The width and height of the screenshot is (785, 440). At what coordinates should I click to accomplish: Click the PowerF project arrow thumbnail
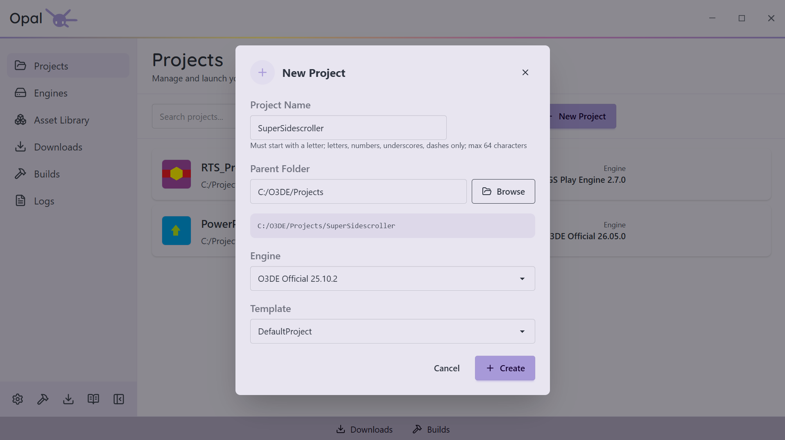pos(176,231)
